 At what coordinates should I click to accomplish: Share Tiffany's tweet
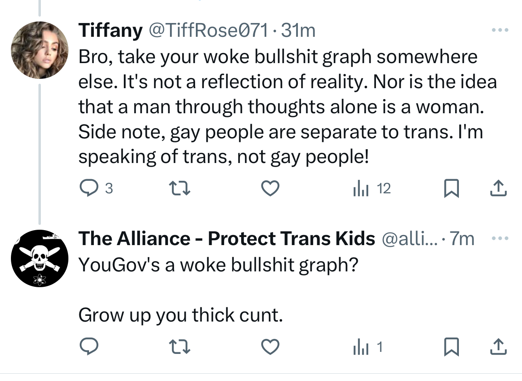click(498, 188)
